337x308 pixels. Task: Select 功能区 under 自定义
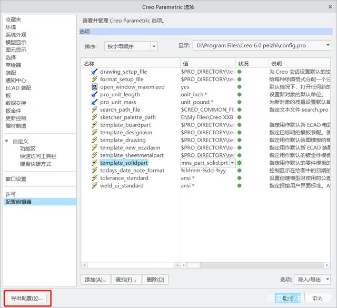click(27, 148)
